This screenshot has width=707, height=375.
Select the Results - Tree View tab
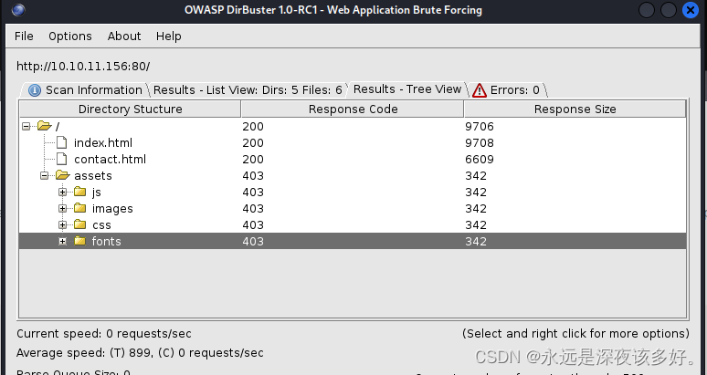coord(407,89)
